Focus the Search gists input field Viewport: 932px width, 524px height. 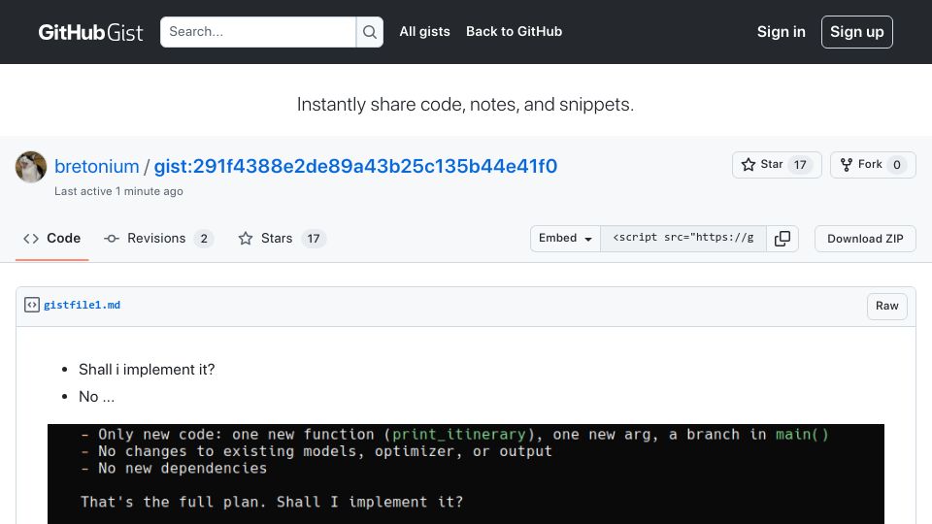tap(258, 32)
